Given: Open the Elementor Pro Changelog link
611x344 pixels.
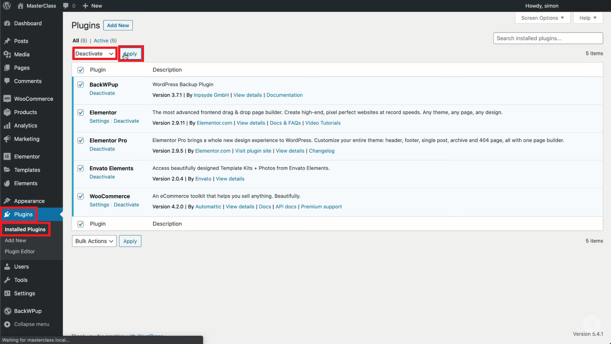Looking at the screenshot, I should tap(322, 151).
